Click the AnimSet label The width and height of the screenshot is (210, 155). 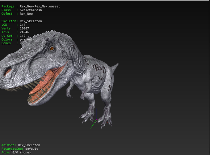click(x=9, y=145)
